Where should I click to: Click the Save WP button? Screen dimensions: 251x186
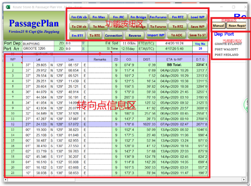tap(197, 26)
